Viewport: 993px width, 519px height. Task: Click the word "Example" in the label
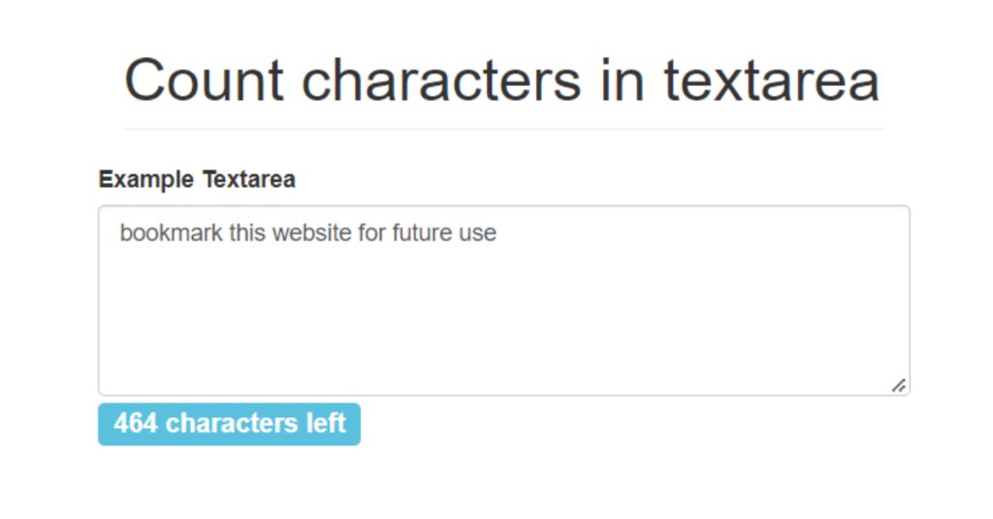point(146,179)
